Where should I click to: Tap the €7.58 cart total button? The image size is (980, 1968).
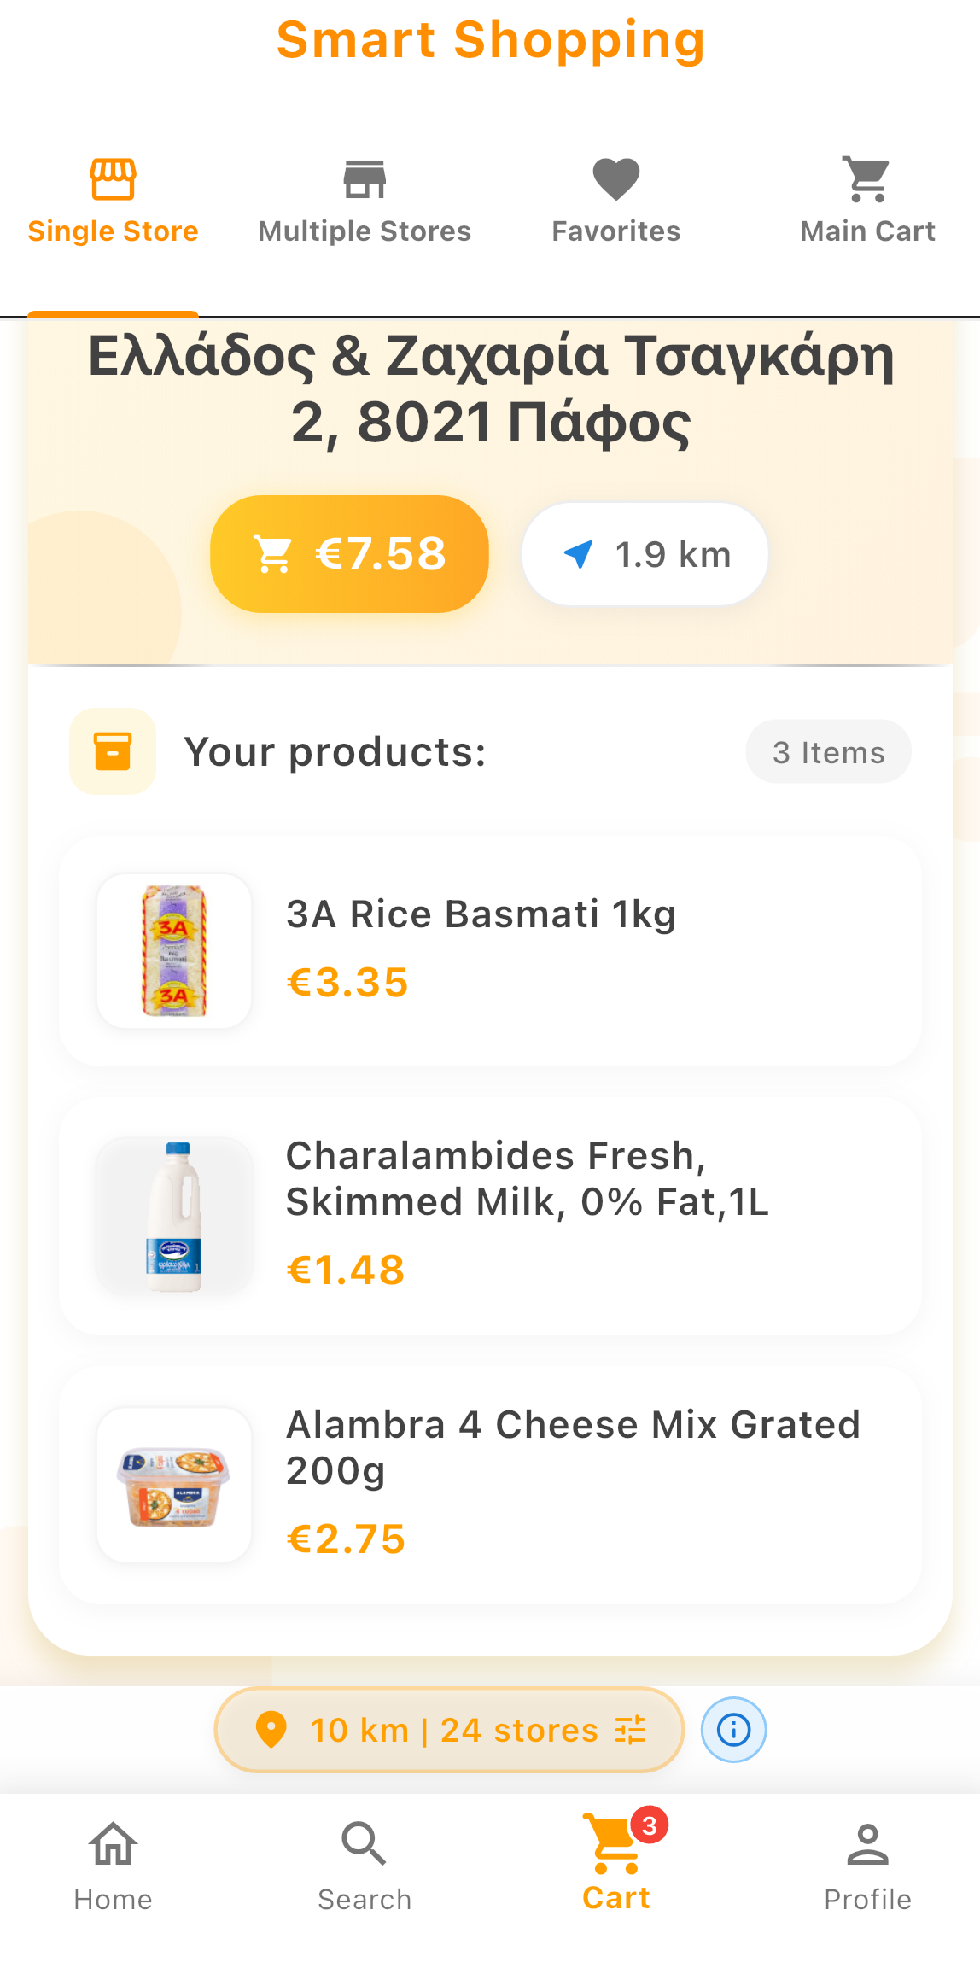[349, 554]
